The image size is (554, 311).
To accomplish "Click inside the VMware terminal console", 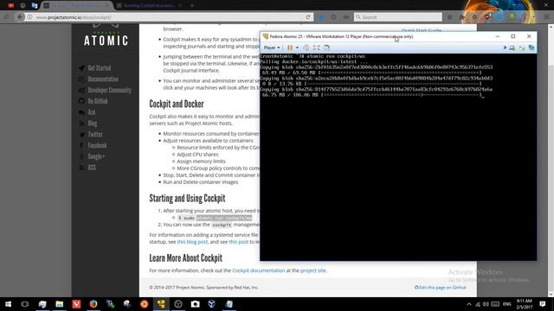I will click(398, 157).
